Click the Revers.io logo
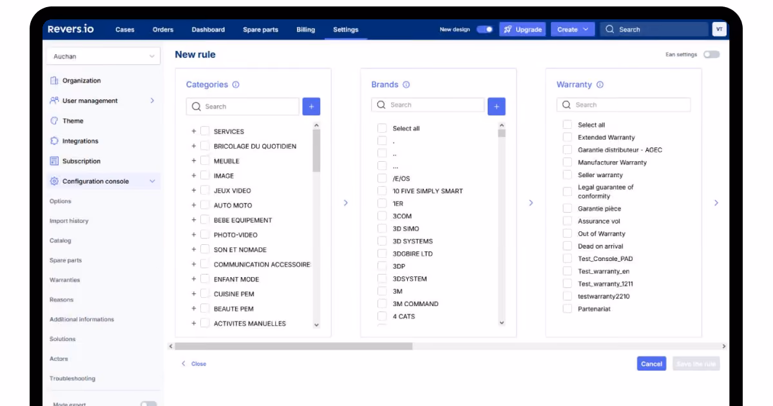 click(70, 29)
